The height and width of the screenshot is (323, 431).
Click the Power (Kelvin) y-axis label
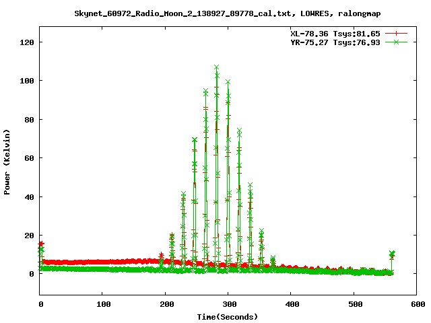(x=7, y=160)
